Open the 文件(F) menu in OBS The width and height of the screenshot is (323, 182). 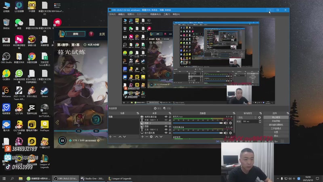[112, 14]
